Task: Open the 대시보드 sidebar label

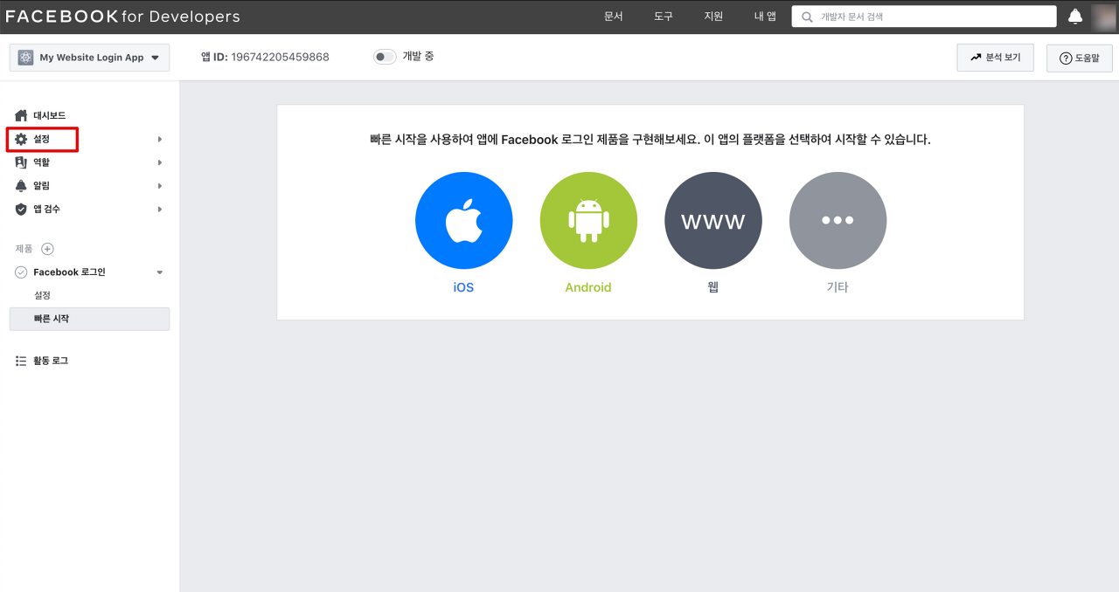Action: pyautogui.click(x=50, y=115)
